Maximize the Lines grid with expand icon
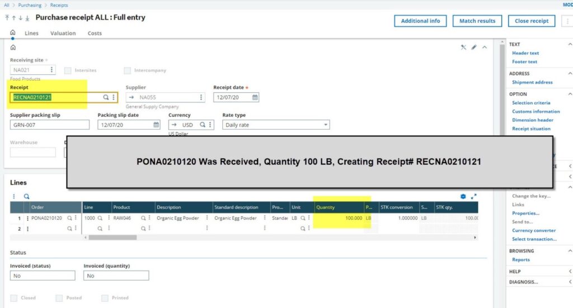Screen dimensions: 573x308 (474, 197)
